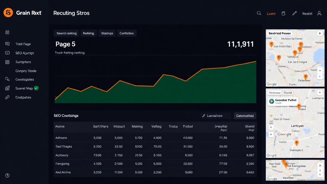Open Conpny Stade in sidebar

(x=26, y=71)
